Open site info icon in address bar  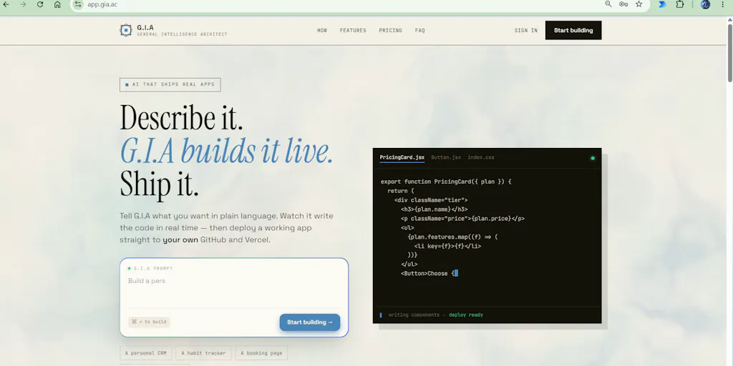coord(78,4)
